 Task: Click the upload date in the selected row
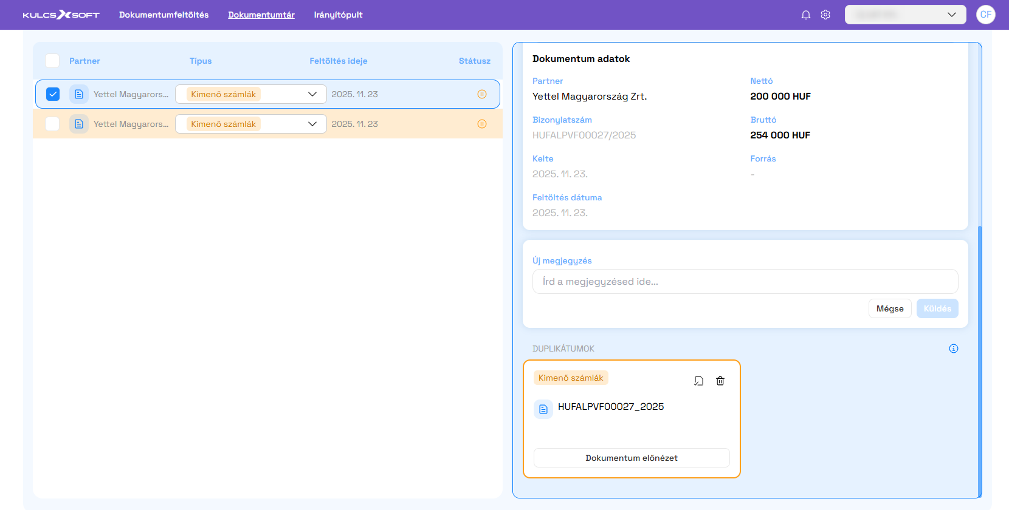354,94
